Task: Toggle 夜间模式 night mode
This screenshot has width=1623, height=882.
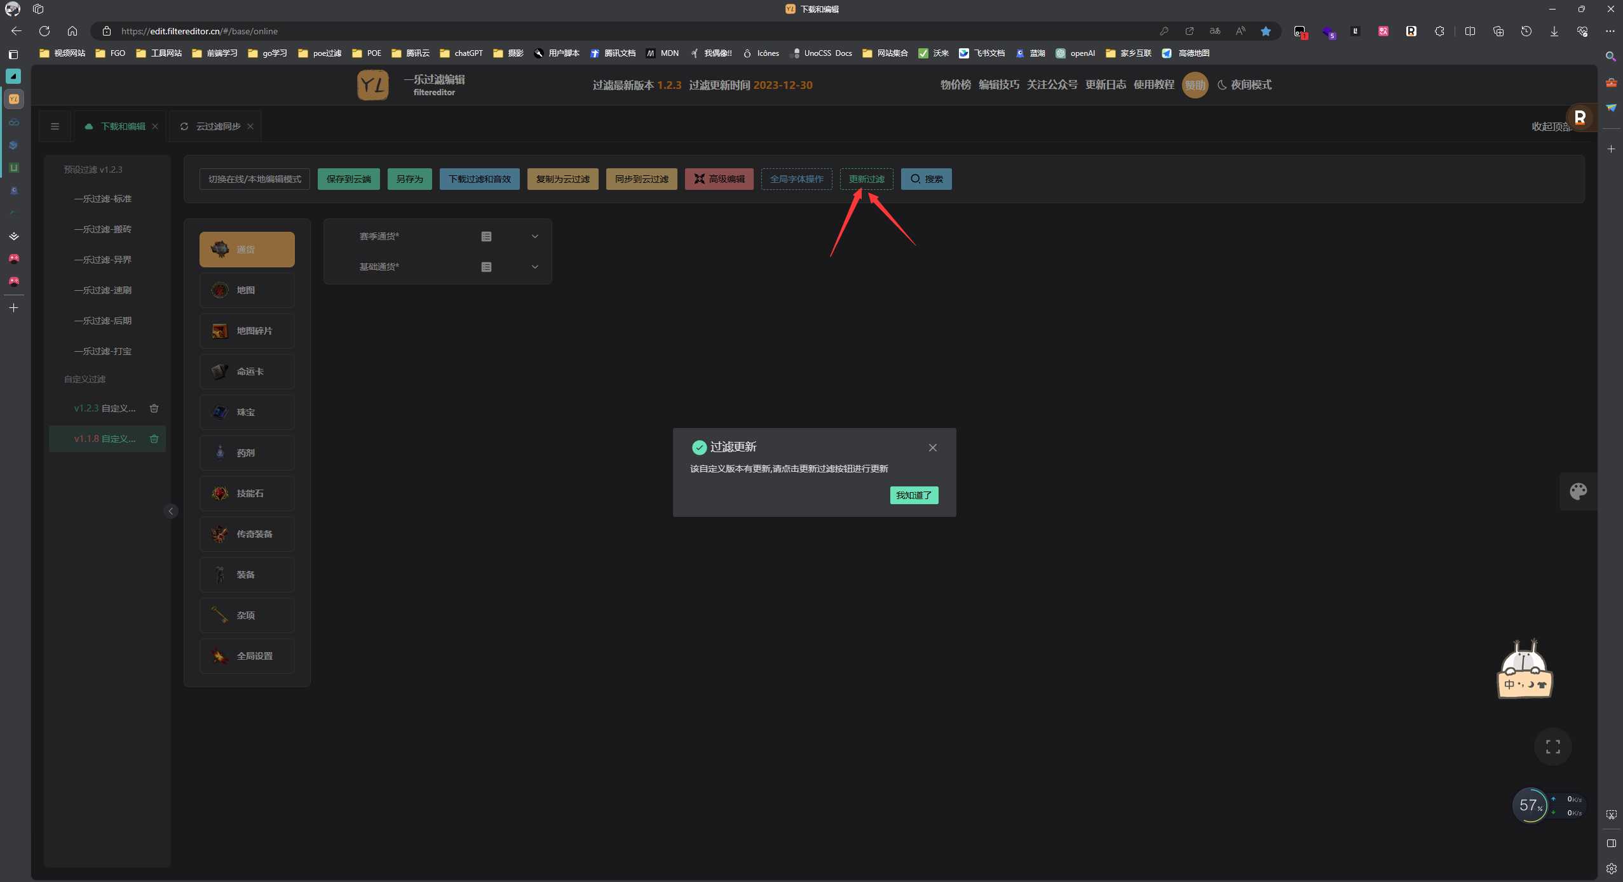Action: tap(1244, 84)
